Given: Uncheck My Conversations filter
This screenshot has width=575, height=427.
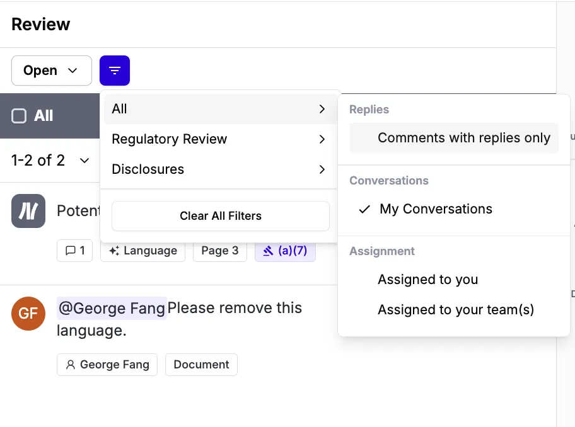Looking at the screenshot, I should (453, 209).
